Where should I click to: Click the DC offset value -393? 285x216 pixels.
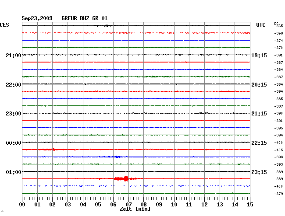[278, 164]
